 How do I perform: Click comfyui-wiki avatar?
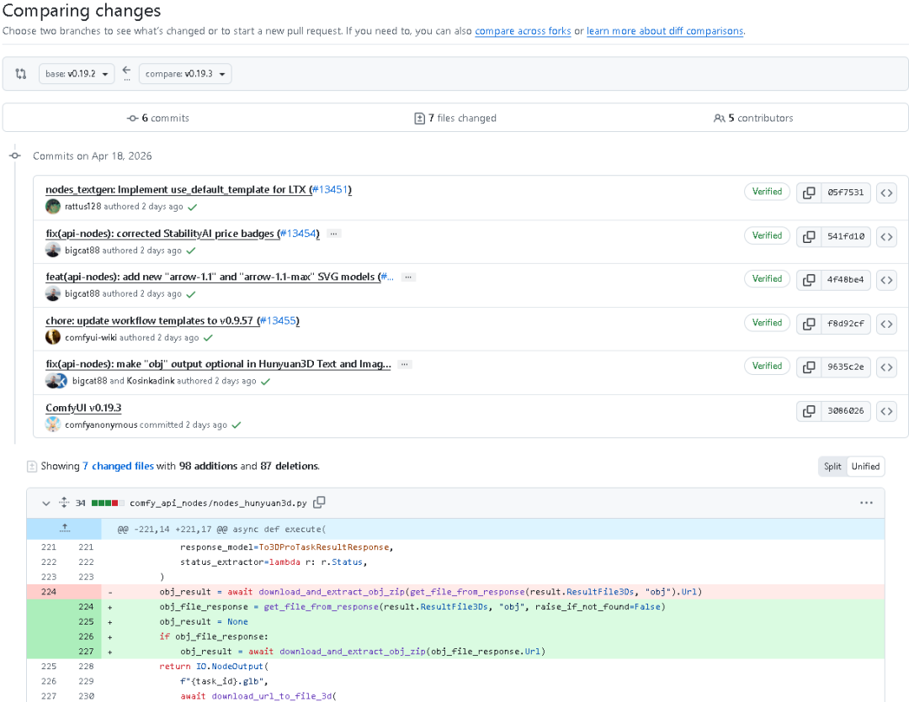53,337
